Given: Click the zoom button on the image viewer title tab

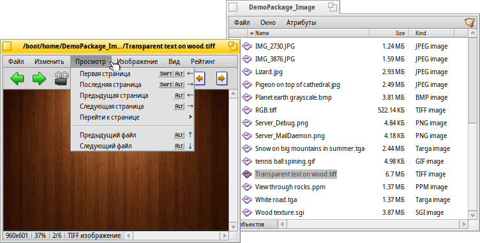Looking at the screenshot, I should tap(232, 46).
